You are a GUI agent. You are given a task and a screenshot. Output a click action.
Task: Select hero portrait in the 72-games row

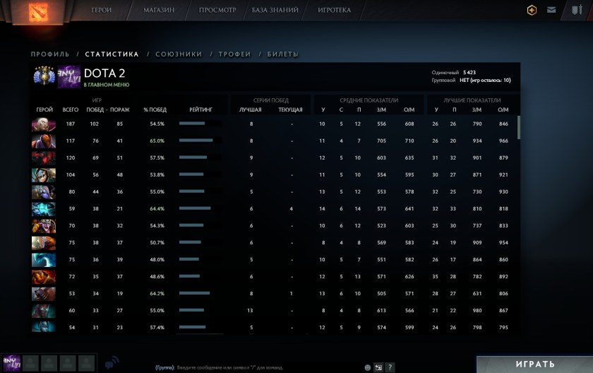44,277
